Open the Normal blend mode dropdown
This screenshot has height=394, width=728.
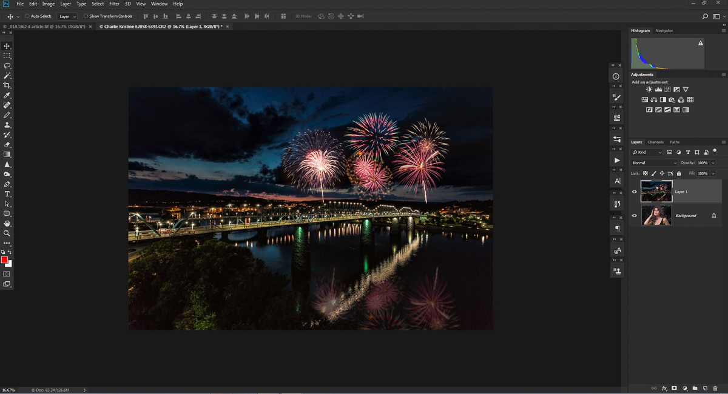click(654, 163)
